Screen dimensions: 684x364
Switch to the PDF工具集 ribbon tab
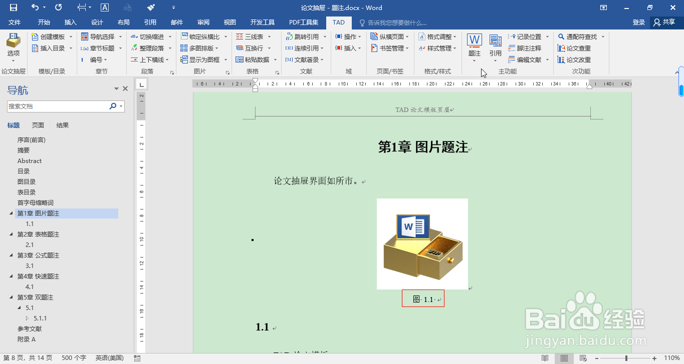pyautogui.click(x=303, y=22)
